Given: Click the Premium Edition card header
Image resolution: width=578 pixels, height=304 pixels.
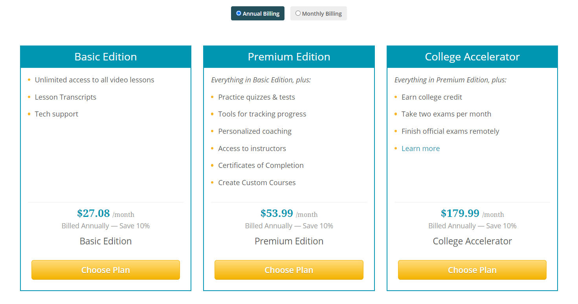Looking at the screenshot, I should (289, 57).
